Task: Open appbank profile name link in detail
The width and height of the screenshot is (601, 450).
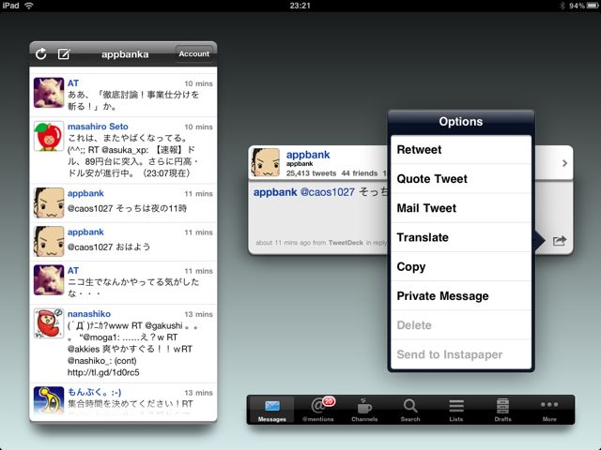Action: (308, 155)
